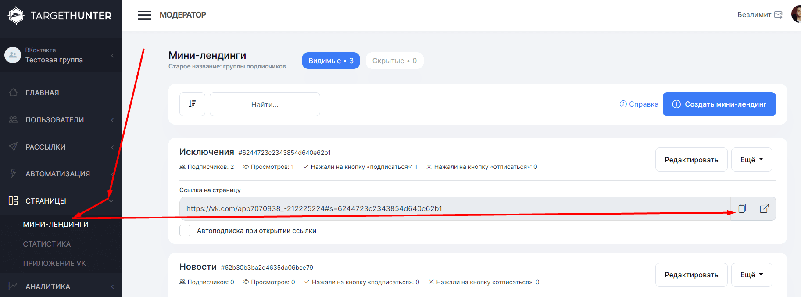Screen dimensions: 801x297
Task: Click the Найти search field
Action: pos(265,104)
